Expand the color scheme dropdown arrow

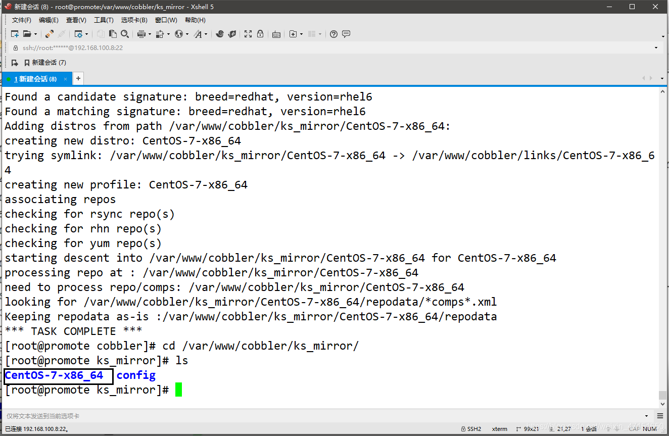168,34
